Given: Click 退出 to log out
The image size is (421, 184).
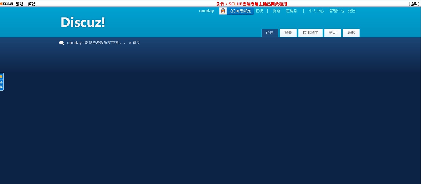Looking at the screenshot, I should coord(352,11).
